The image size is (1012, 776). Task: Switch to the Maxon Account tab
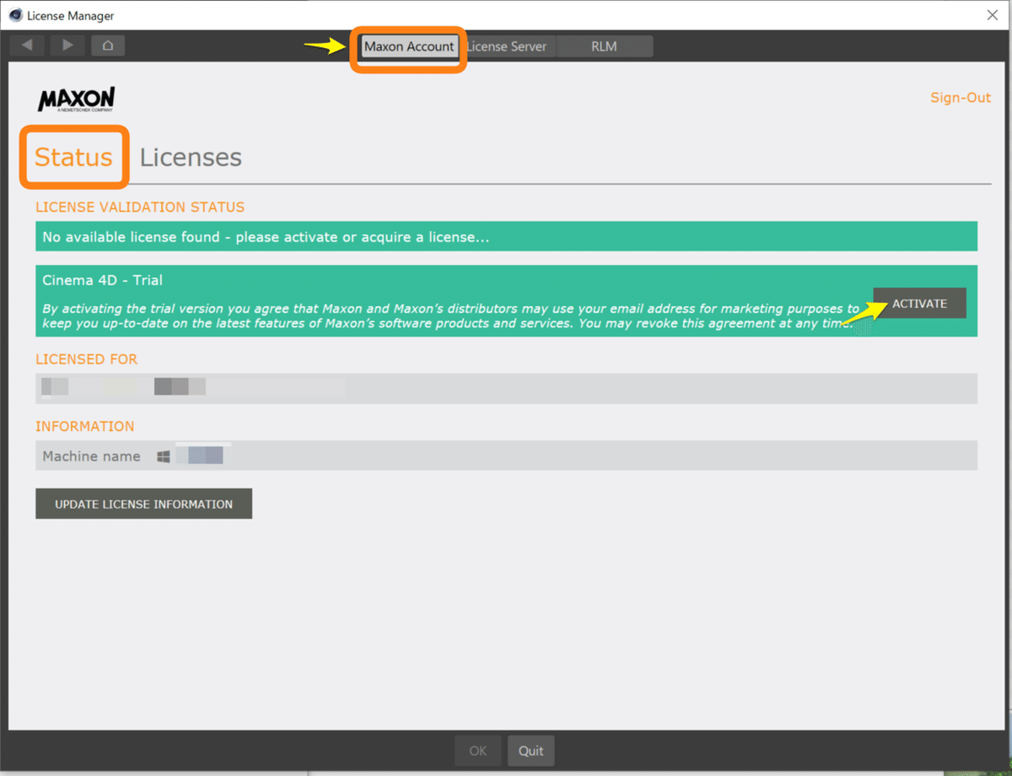pos(409,46)
